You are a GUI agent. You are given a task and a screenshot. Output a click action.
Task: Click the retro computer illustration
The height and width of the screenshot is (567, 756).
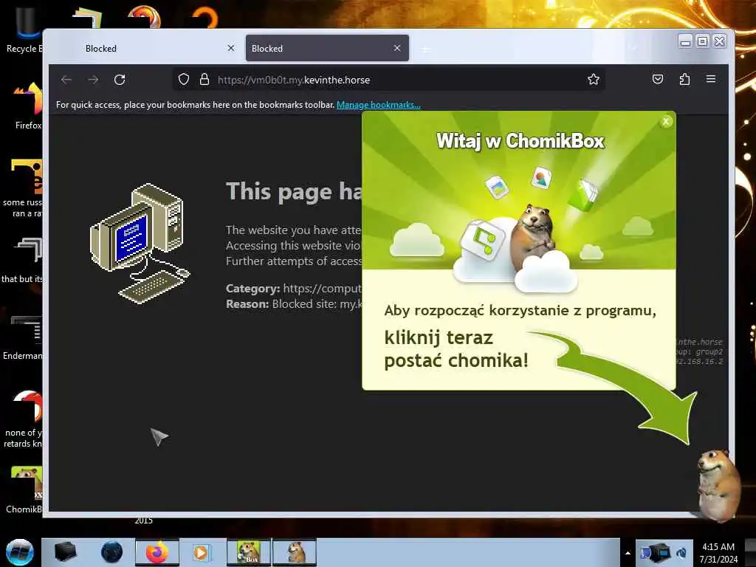click(140, 244)
